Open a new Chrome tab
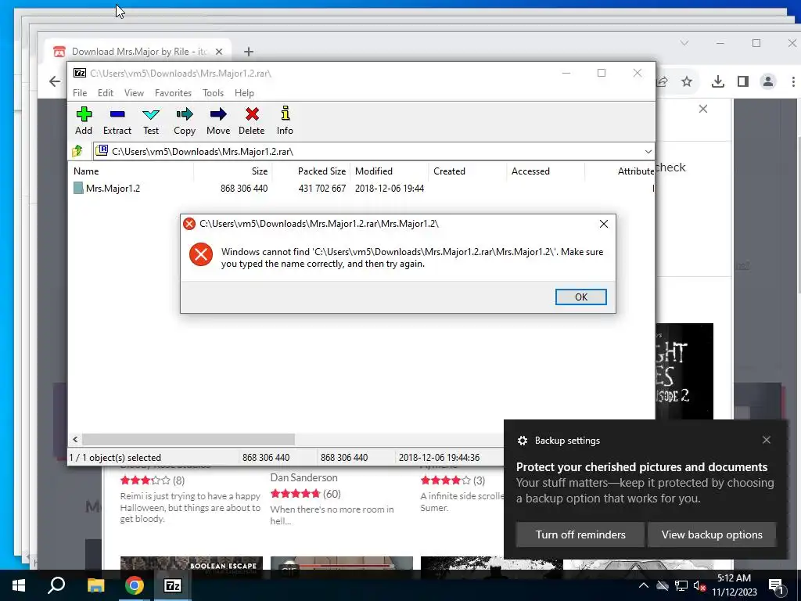Screen dimensions: 801x601 tap(248, 52)
